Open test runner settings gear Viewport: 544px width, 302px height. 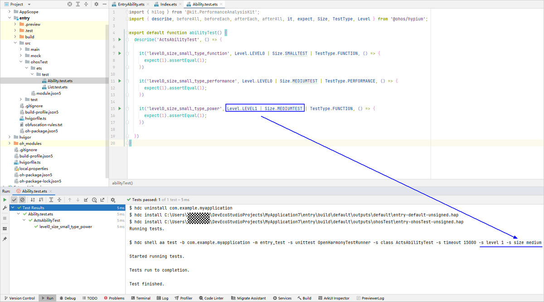tap(113, 200)
